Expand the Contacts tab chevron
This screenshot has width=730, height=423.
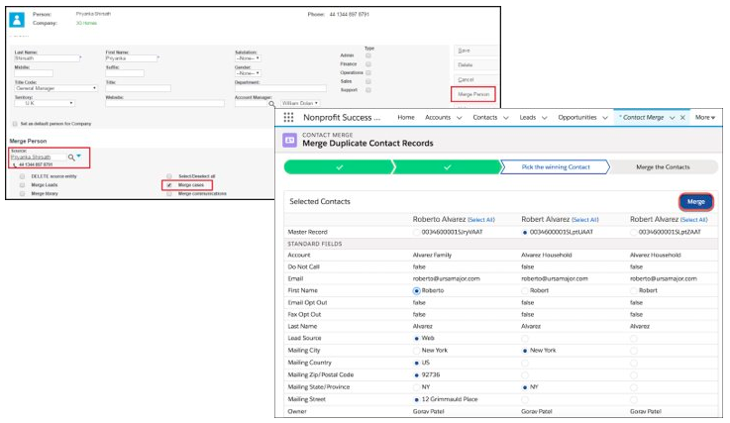(x=506, y=118)
